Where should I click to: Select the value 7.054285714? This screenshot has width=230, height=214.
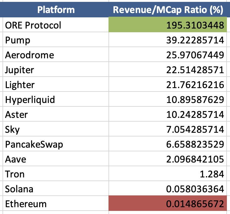[x=168, y=129]
